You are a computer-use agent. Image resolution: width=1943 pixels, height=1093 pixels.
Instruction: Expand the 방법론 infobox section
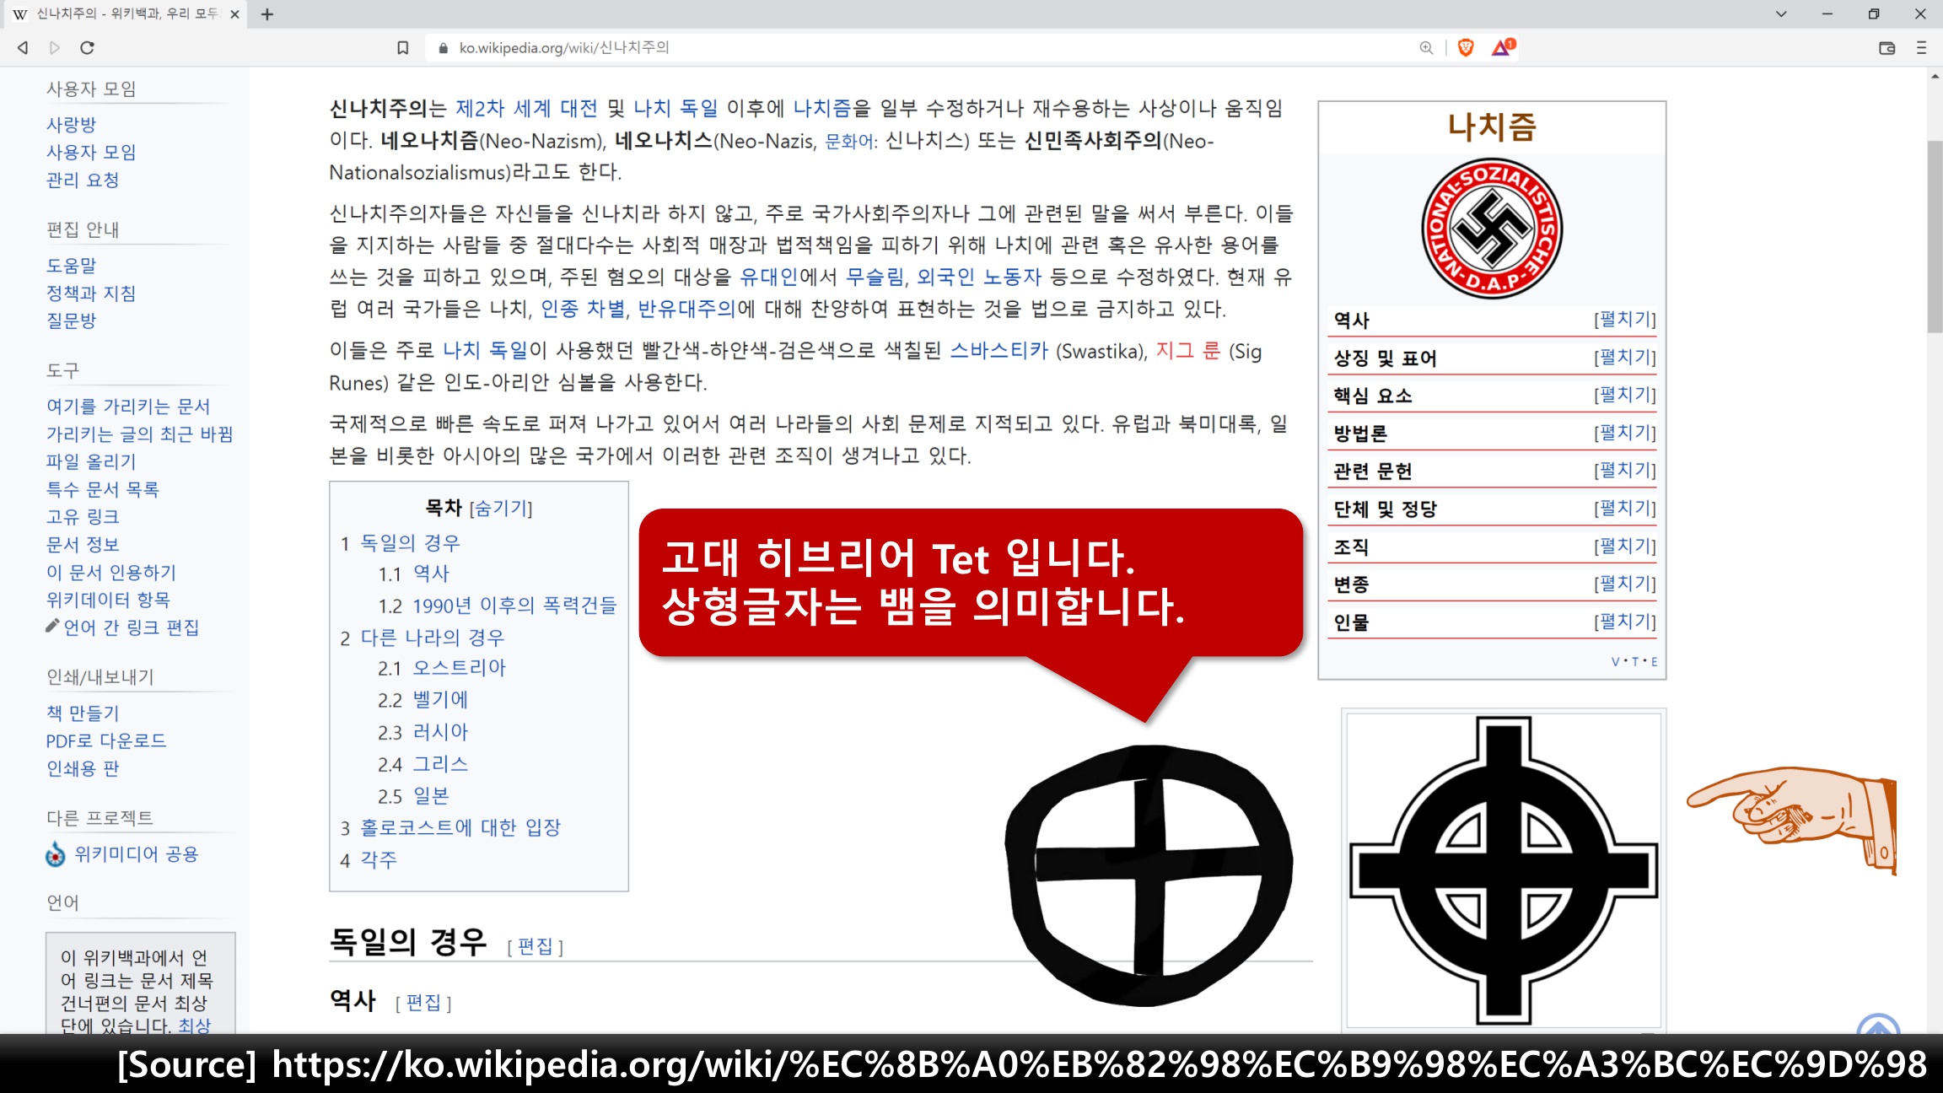pyautogui.click(x=1625, y=433)
